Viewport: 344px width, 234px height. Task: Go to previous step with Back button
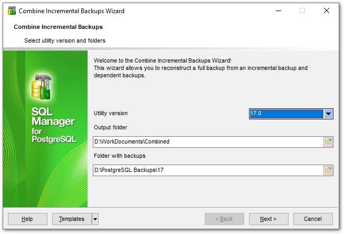click(224, 219)
